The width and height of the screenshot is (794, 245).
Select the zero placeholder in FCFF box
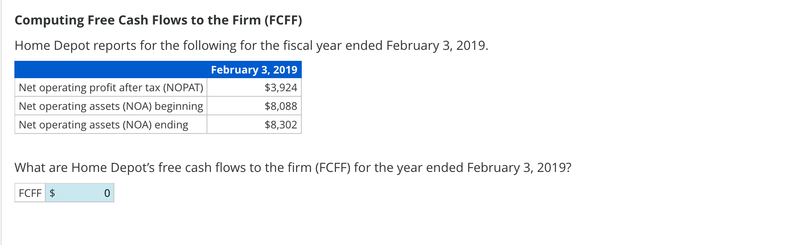tap(107, 193)
